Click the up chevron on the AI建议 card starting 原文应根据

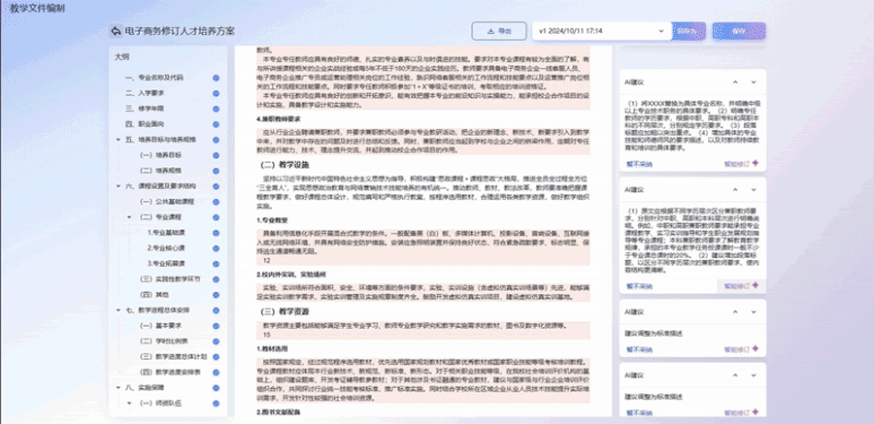pos(735,190)
